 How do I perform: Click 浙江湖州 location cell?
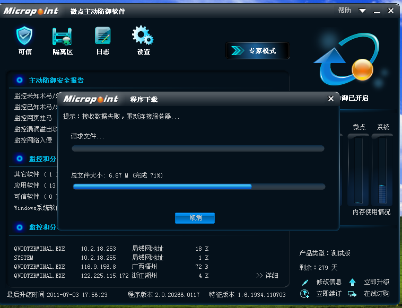coord(144,276)
